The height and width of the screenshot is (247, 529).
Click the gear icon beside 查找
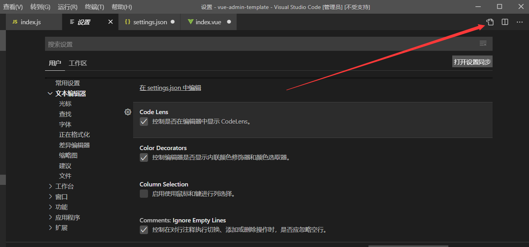tap(128, 112)
